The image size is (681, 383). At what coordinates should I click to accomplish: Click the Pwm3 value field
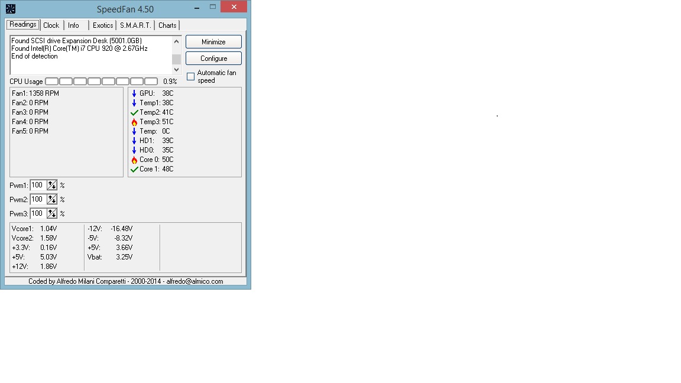coord(38,213)
